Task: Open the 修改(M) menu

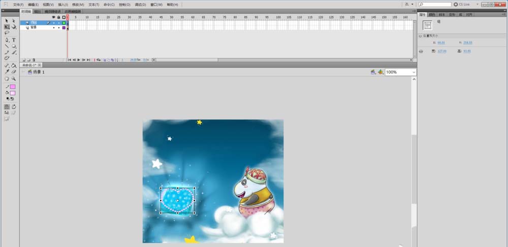Action: (78, 5)
